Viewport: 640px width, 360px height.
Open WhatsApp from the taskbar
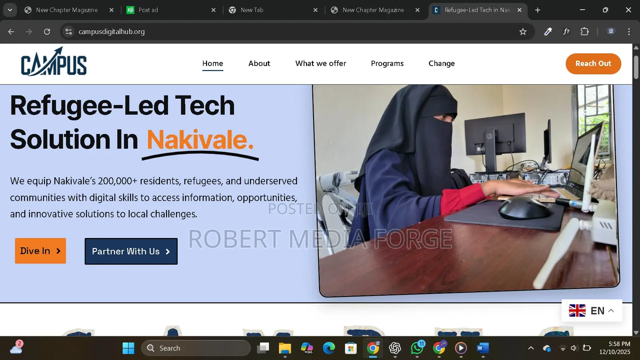point(417,348)
